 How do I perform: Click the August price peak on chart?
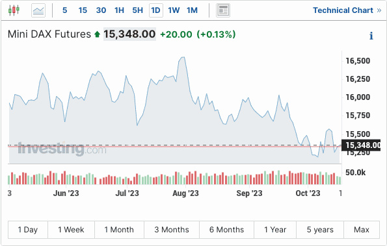[x=183, y=58]
